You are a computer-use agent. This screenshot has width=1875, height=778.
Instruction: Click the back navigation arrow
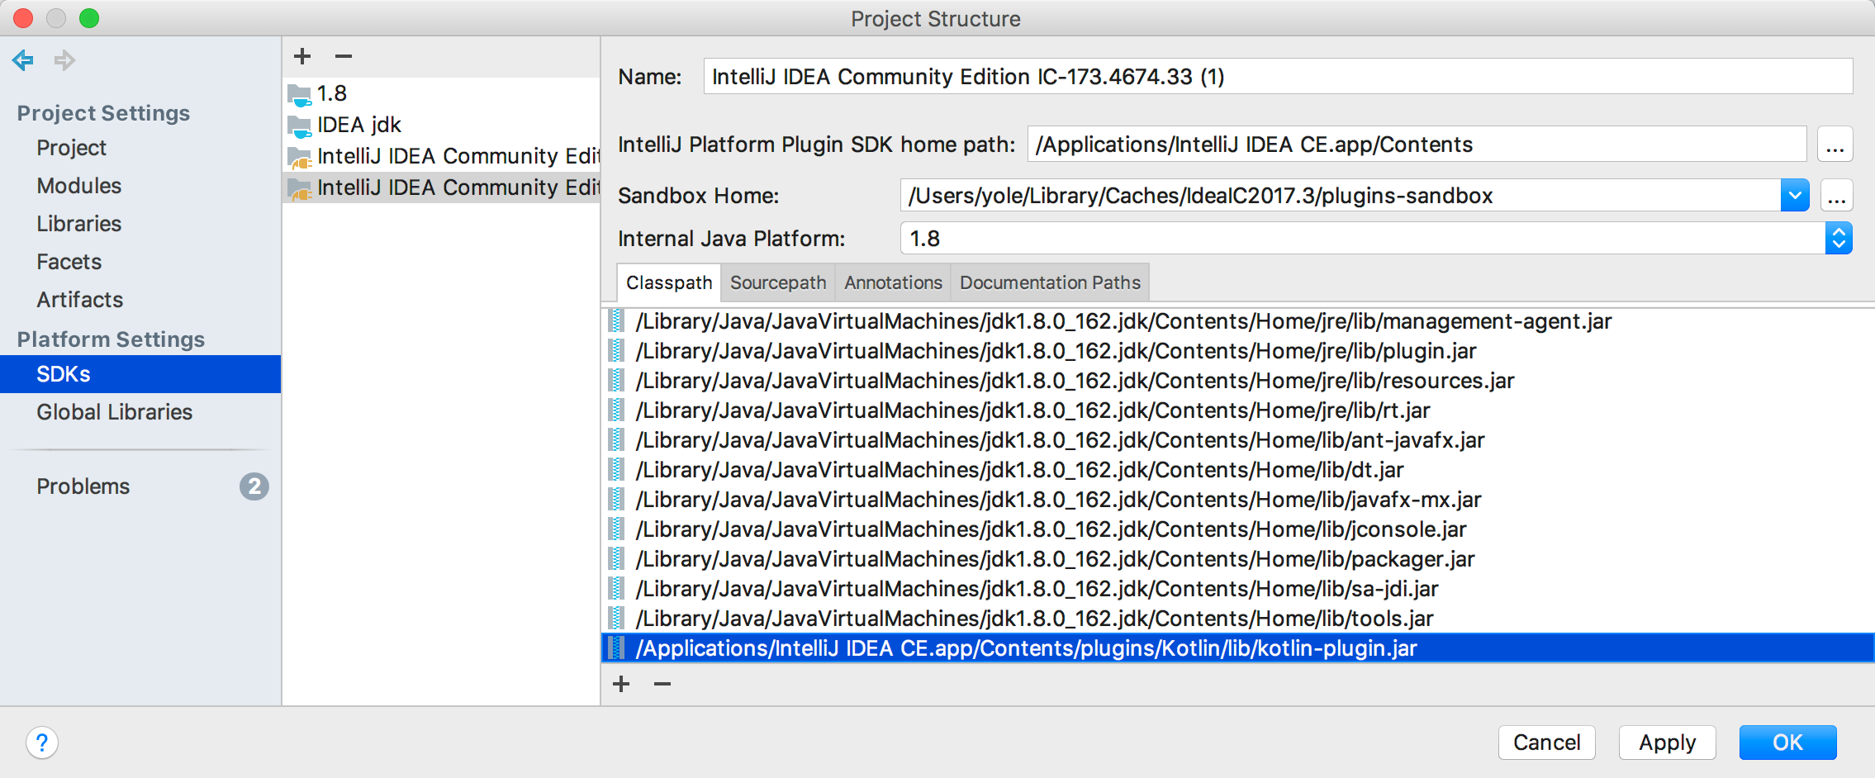tap(22, 60)
